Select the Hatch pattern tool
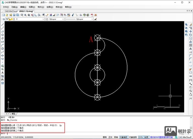Screen dimensions: 193x139 tap(3, 76)
